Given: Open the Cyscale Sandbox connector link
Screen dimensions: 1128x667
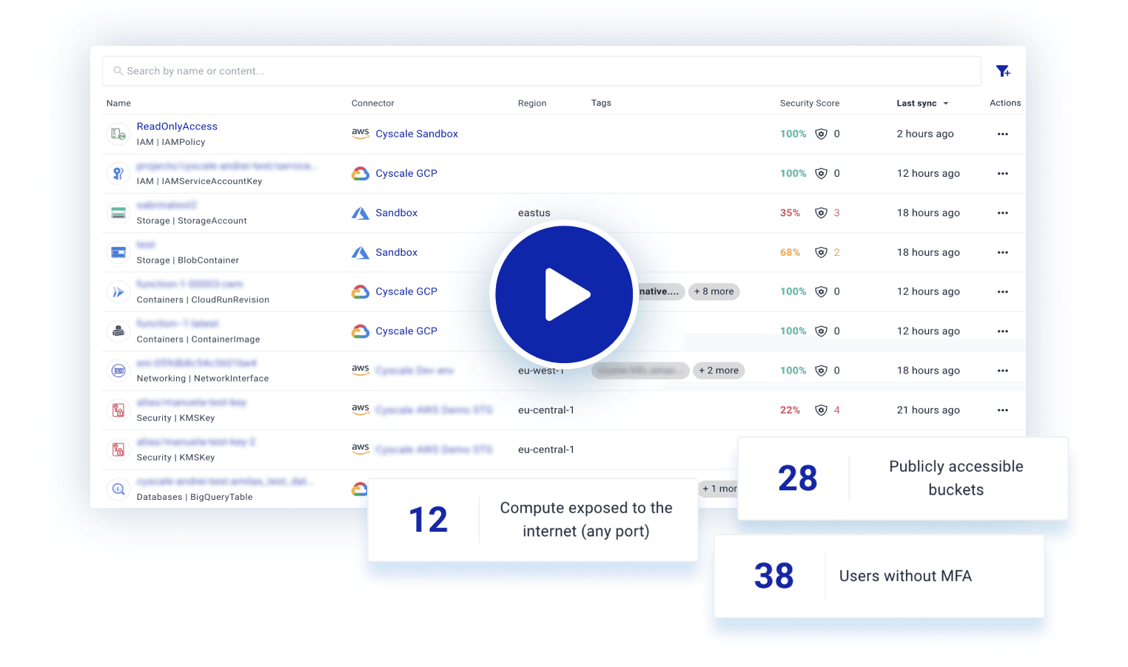Looking at the screenshot, I should coord(416,134).
